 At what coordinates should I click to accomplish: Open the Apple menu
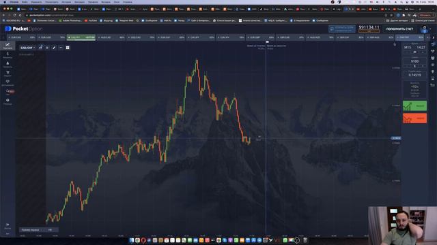[5, 2]
